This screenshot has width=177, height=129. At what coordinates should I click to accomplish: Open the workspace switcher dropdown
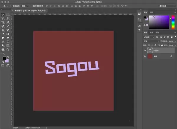pyautogui.click(x=167, y=6)
